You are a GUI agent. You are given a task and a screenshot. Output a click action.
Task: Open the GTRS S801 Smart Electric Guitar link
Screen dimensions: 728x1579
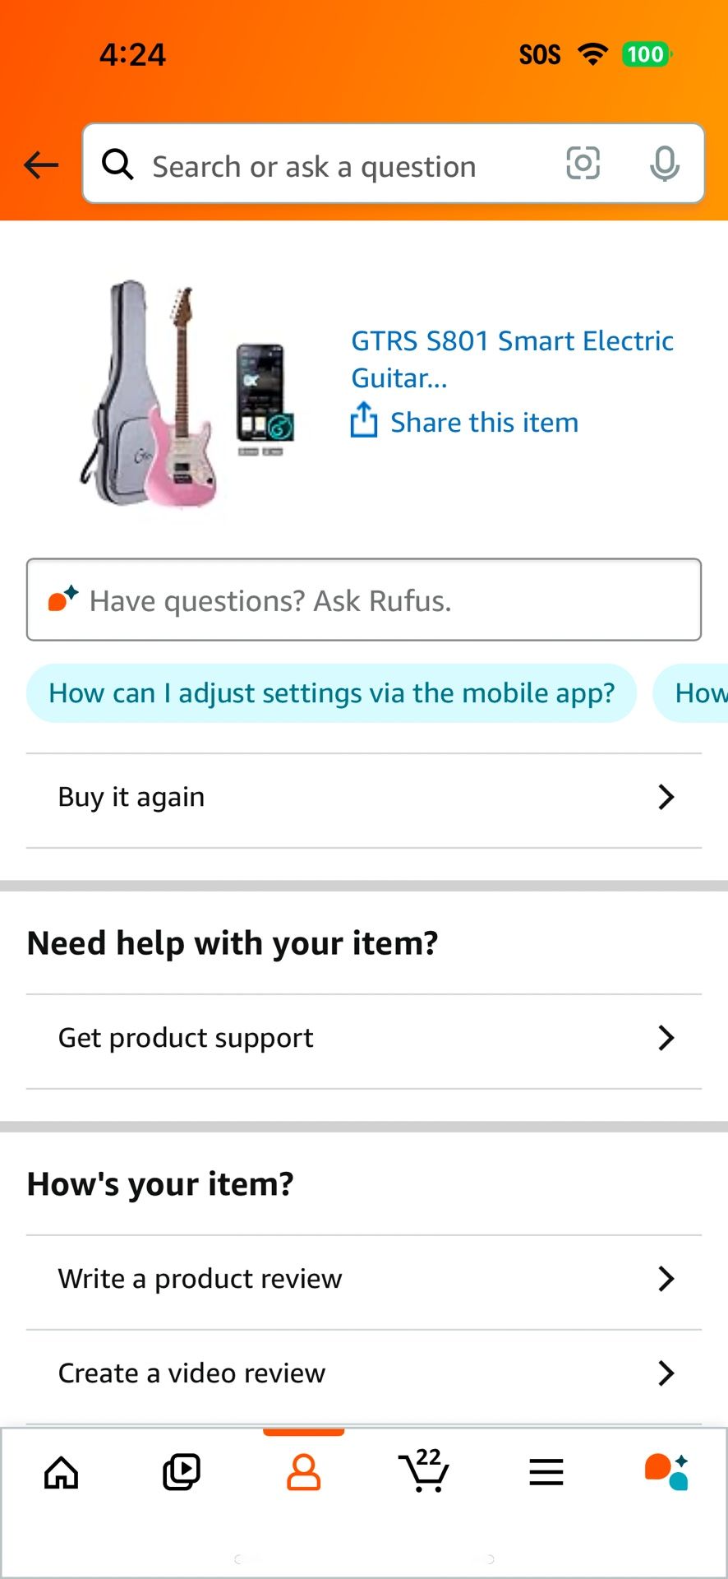pyautogui.click(x=512, y=359)
